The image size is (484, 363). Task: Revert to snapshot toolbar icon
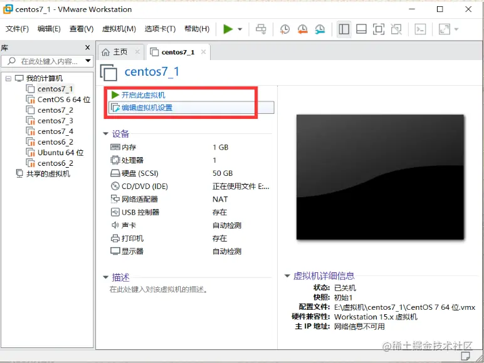tap(302, 29)
